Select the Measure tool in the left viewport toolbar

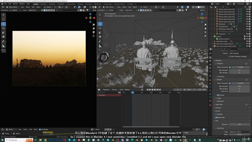point(3,46)
